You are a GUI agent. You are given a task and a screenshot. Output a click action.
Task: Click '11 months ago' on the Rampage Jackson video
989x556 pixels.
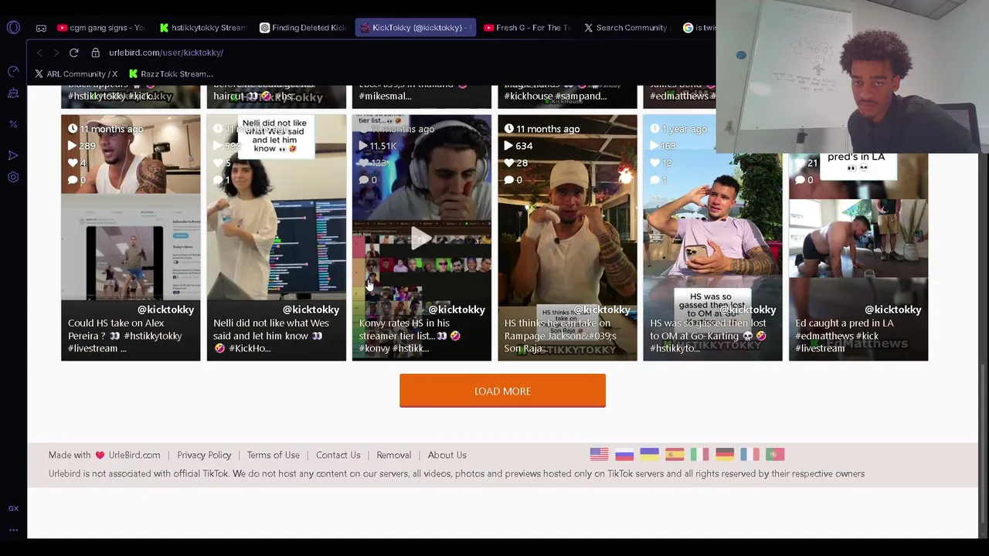click(x=542, y=129)
